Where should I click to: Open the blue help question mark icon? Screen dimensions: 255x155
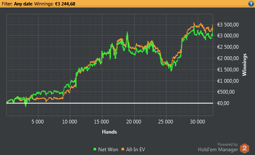click(251, 4)
